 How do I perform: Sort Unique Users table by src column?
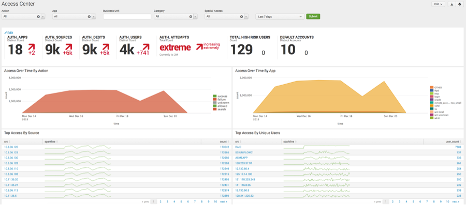pos(238,142)
